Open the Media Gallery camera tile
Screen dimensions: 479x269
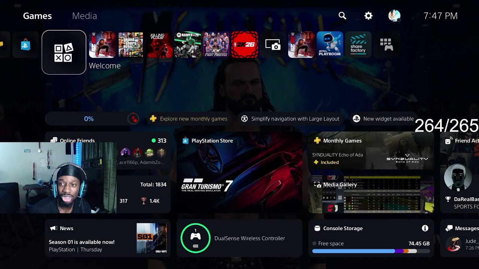273,45
